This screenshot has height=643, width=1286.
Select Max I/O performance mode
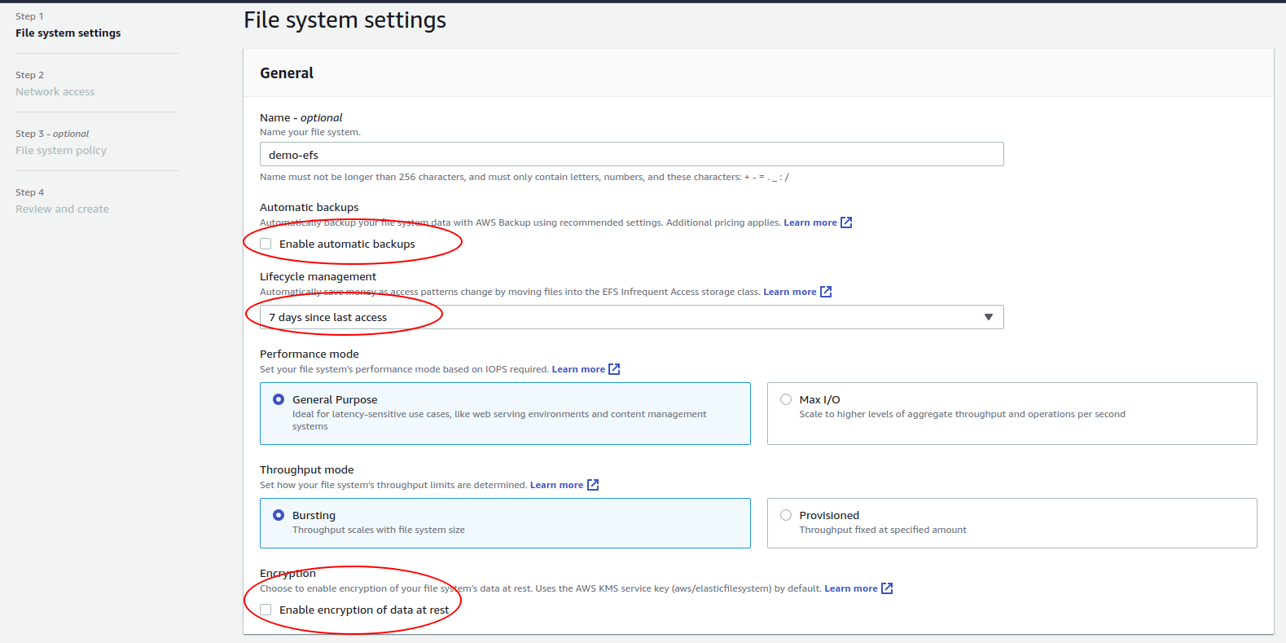786,399
